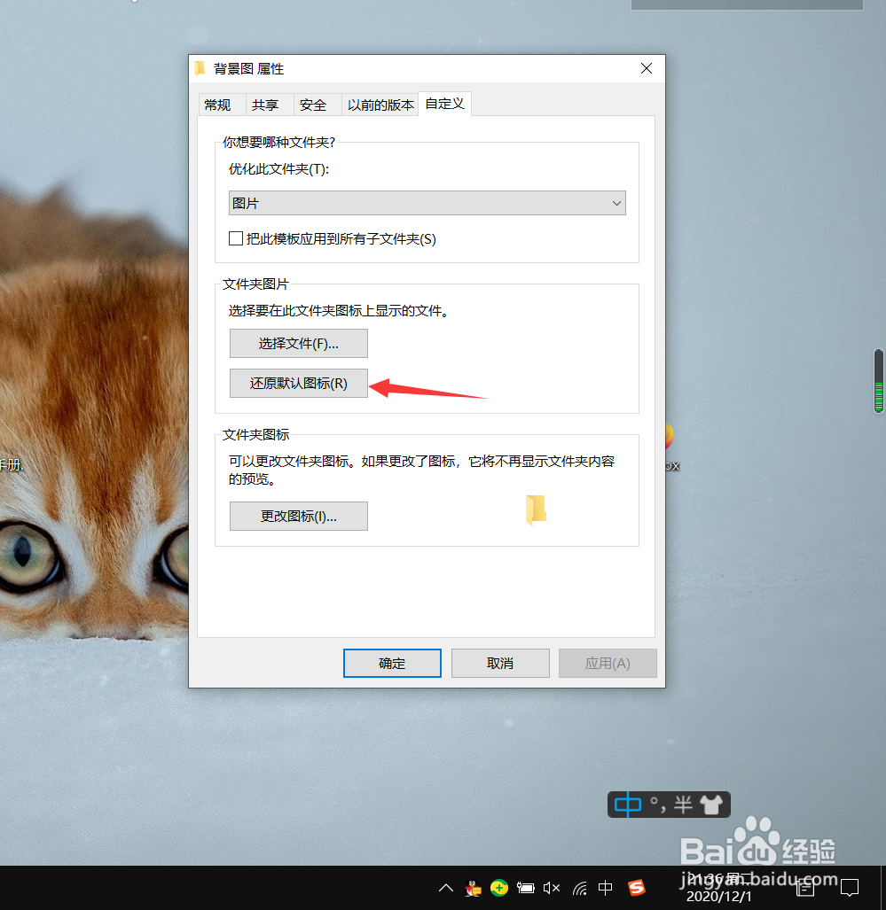886x910 pixels.
Task: Enable 把此模板应用到所有子文件夹 checkbox
Action: [236, 237]
